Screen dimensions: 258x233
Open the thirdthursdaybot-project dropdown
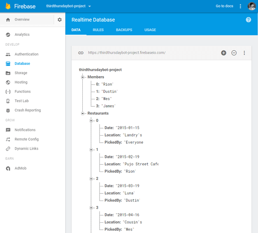click(x=69, y=6)
